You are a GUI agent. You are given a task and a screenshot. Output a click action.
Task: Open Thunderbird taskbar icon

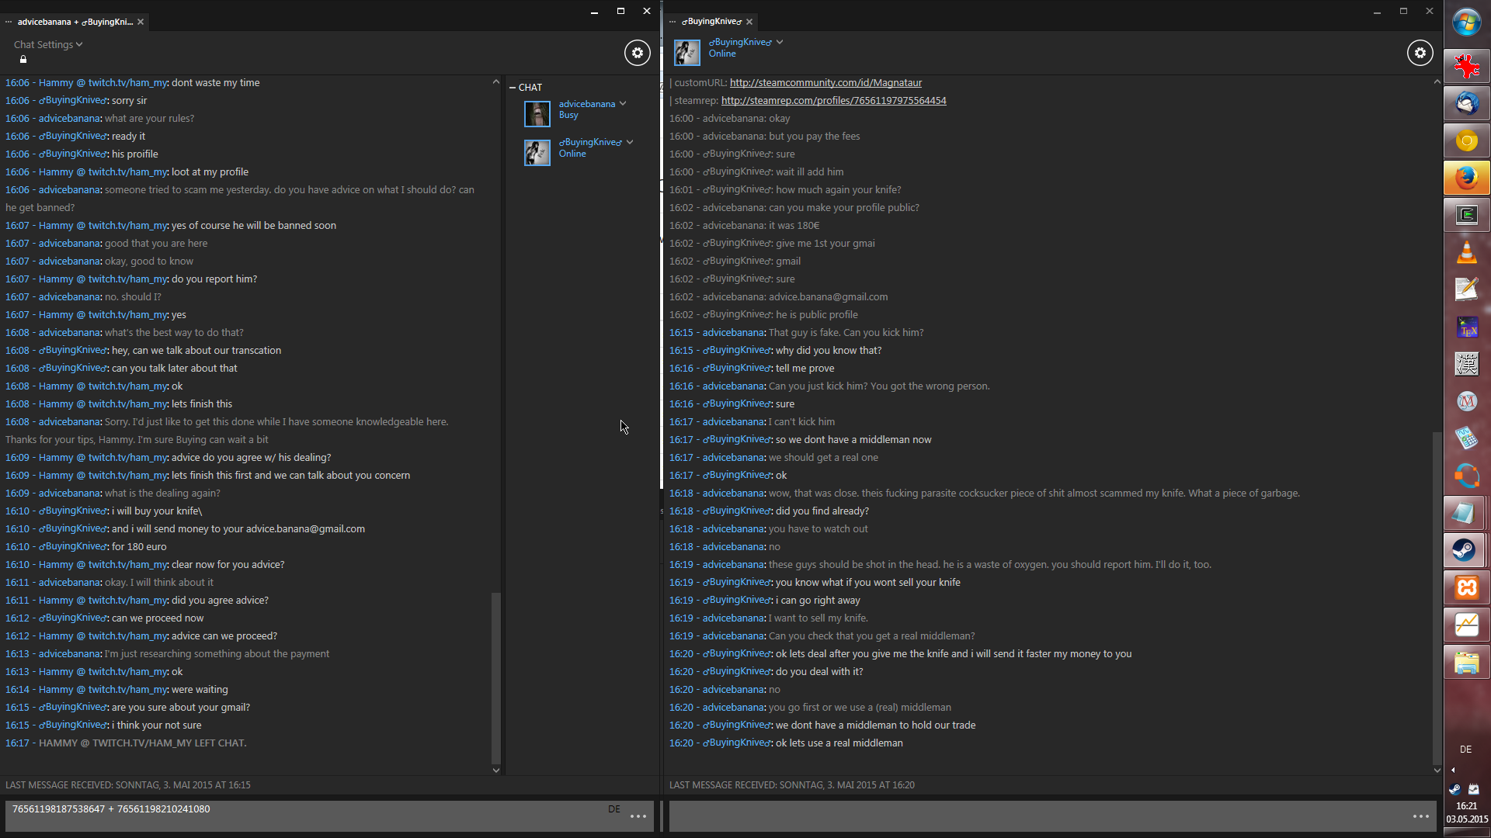click(x=1466, y=103)
